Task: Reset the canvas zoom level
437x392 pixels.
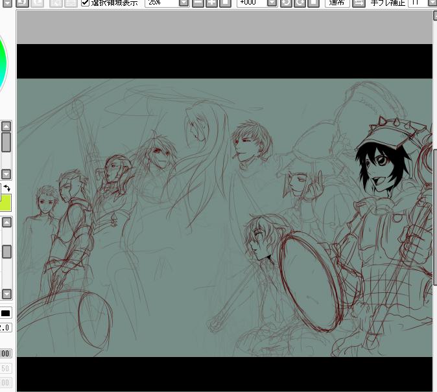Action: point(225,3)
